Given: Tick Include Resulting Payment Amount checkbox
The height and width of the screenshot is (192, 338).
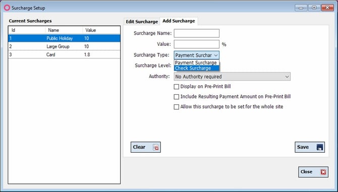Looking at the screenshot, I should pyautogui.click(x=177, y=97).
